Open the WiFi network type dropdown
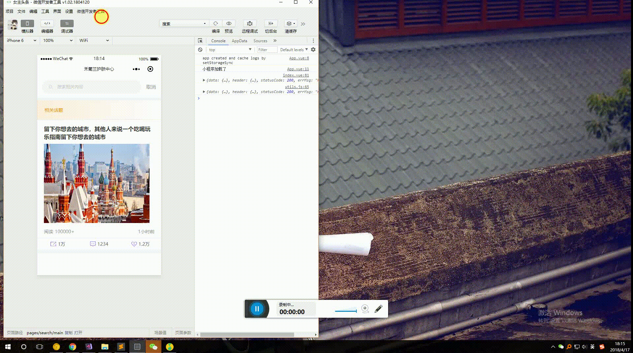Viewport: 633px width, 353px height. click(x=94, y=41)
